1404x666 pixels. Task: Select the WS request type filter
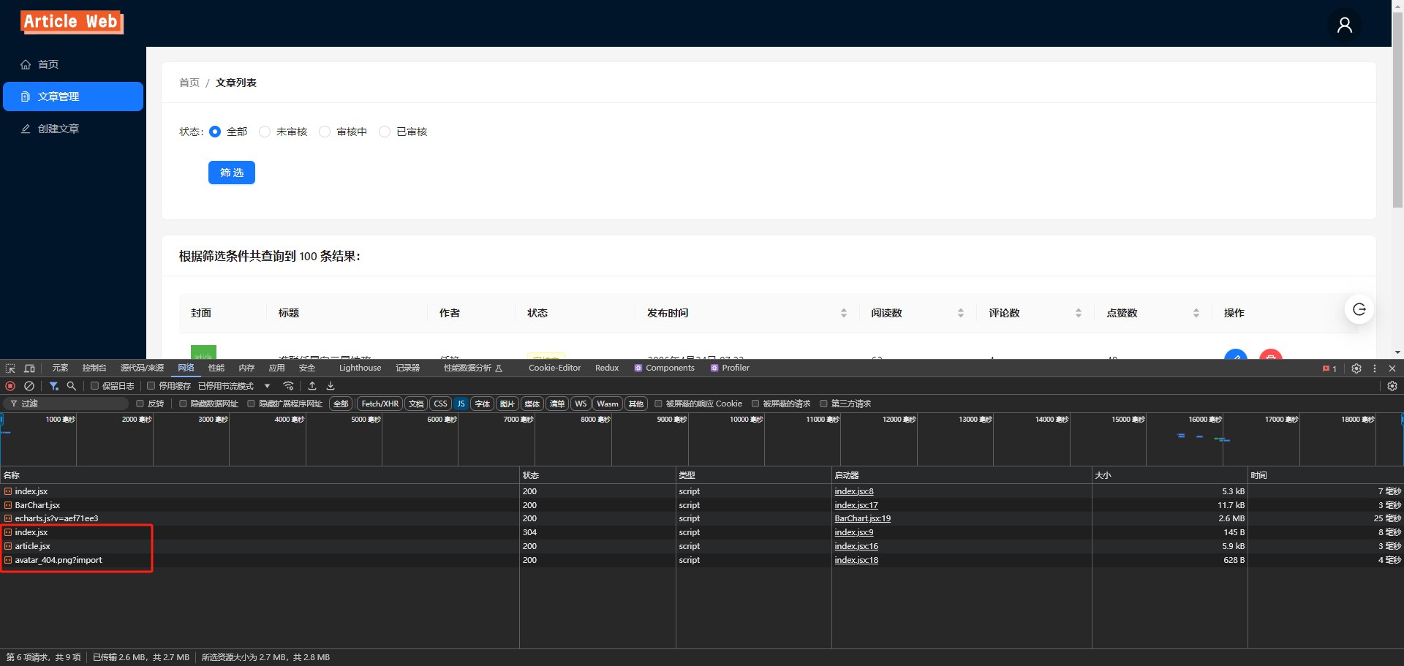581,404
